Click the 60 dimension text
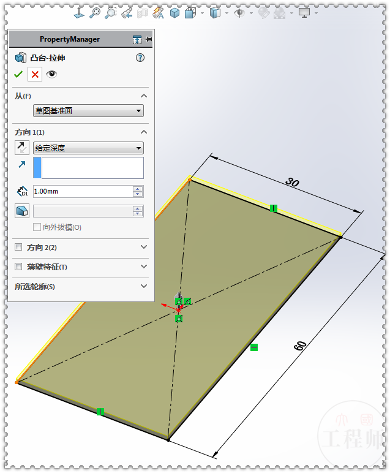Viewport: 390px width, 473px height. pyautogui.click(x=300, y=346)
